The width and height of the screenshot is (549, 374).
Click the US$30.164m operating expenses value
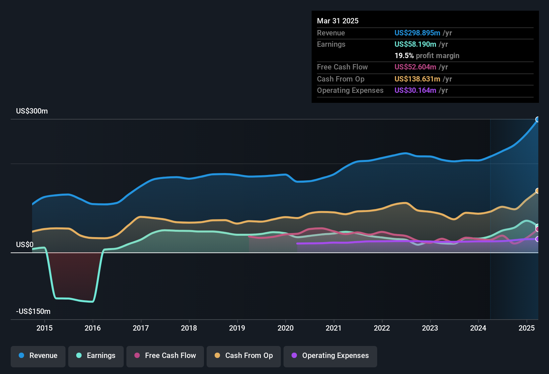(x=415, y=90)
